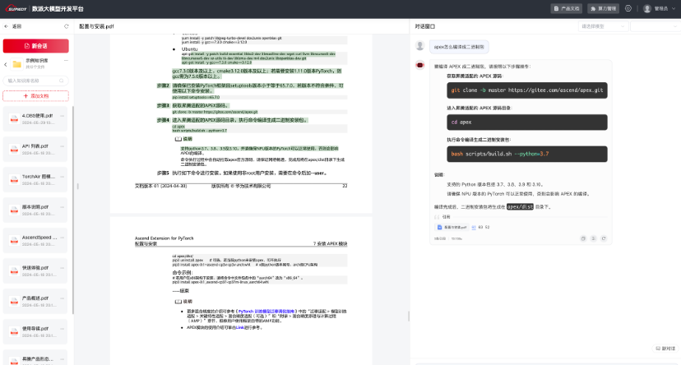Open more options for 产品概述.pdf
The height and width of the screenshot is (365, 681).
click(x=63, y=298)
